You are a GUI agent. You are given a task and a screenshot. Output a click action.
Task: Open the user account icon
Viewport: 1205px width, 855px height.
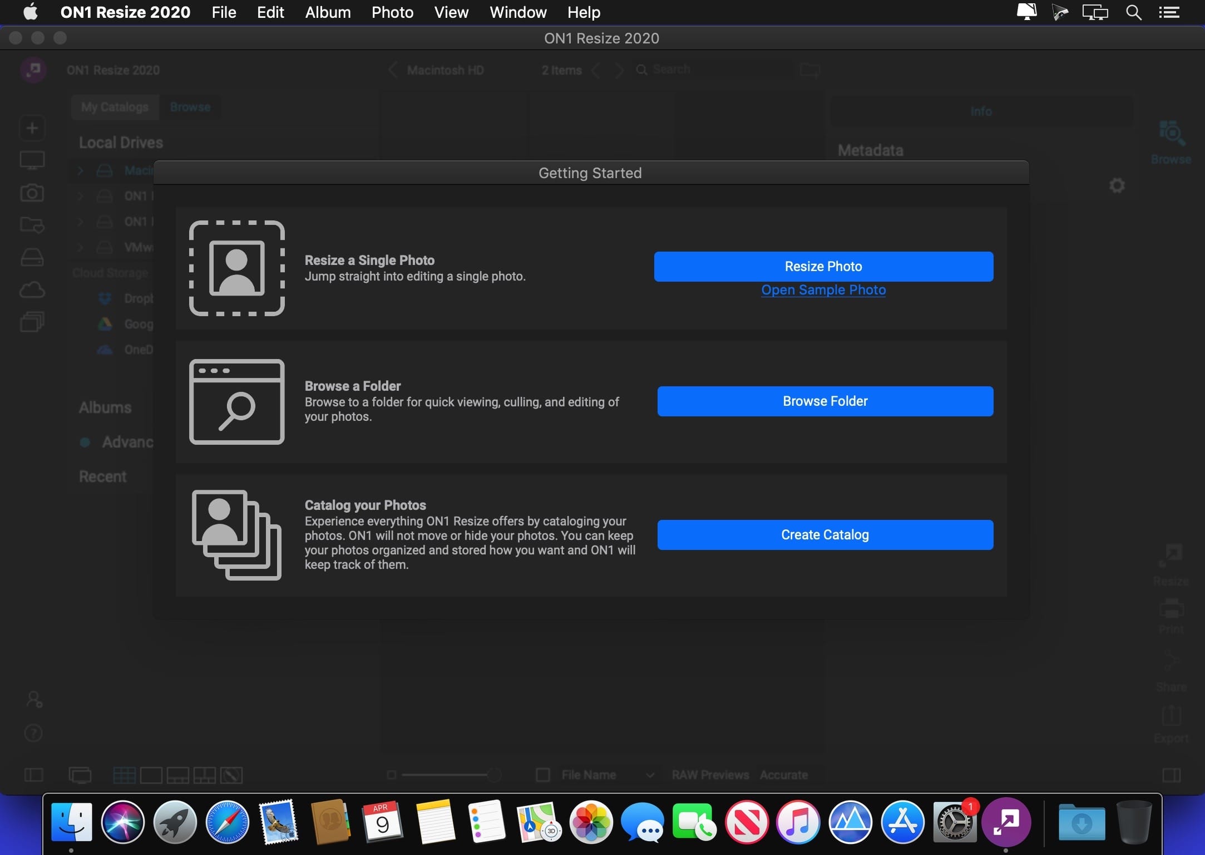34,700
